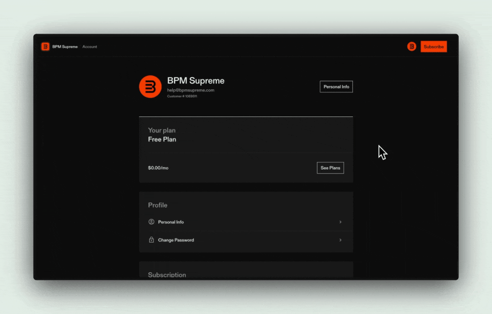Open the Account navigation item
This screenshot has height=314, width=492.
click(x=90, y=47)
